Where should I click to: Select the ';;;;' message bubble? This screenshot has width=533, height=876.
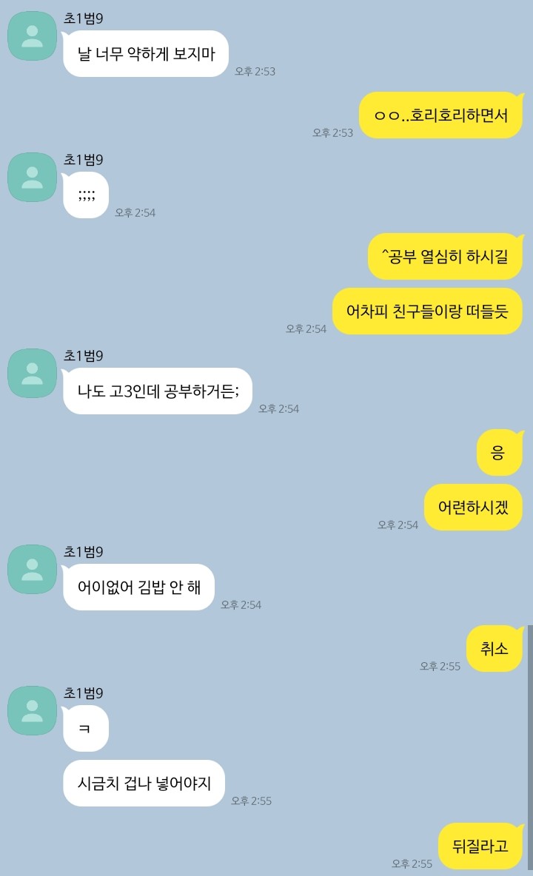point(85,195)
